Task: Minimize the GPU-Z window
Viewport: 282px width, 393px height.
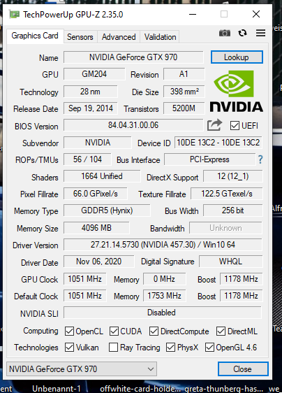Action: (193, 14)
